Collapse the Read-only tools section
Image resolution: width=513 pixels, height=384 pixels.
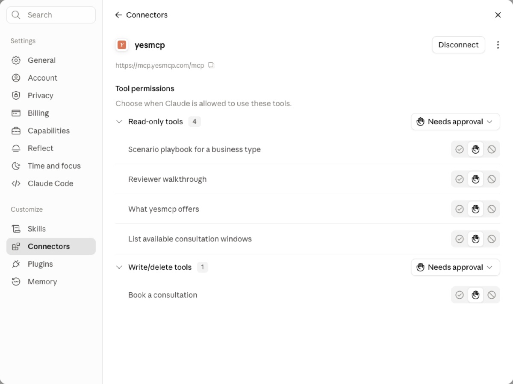(x=119, y=122)
